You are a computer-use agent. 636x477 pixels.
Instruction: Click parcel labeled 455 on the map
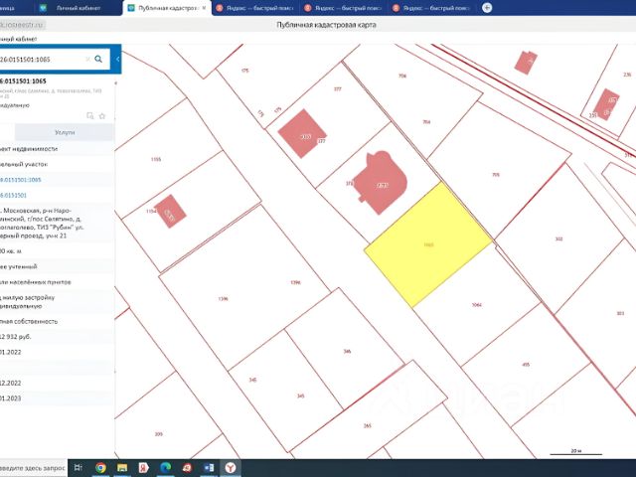tap(526, 365)
